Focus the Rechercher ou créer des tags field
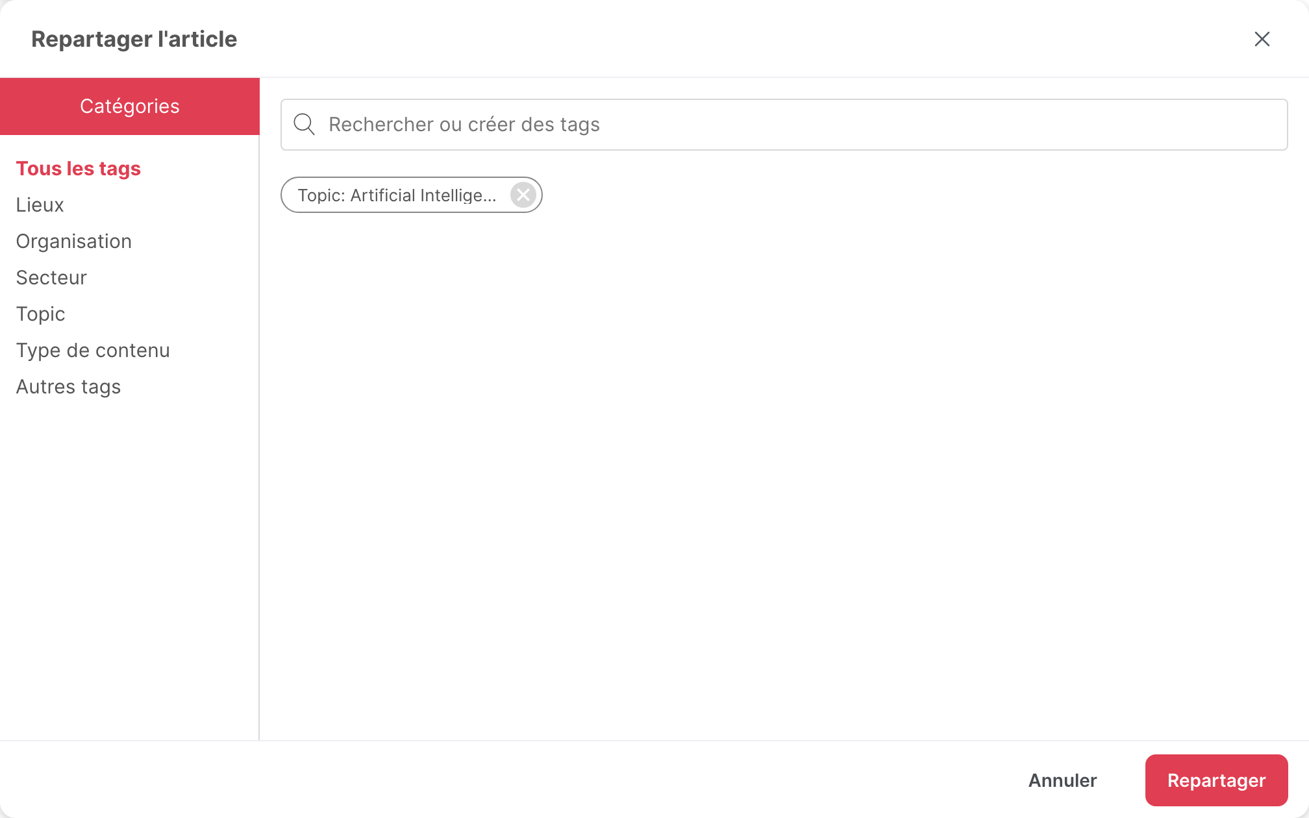The width and height of the screenshot is (1309, 818). [784, 125]
